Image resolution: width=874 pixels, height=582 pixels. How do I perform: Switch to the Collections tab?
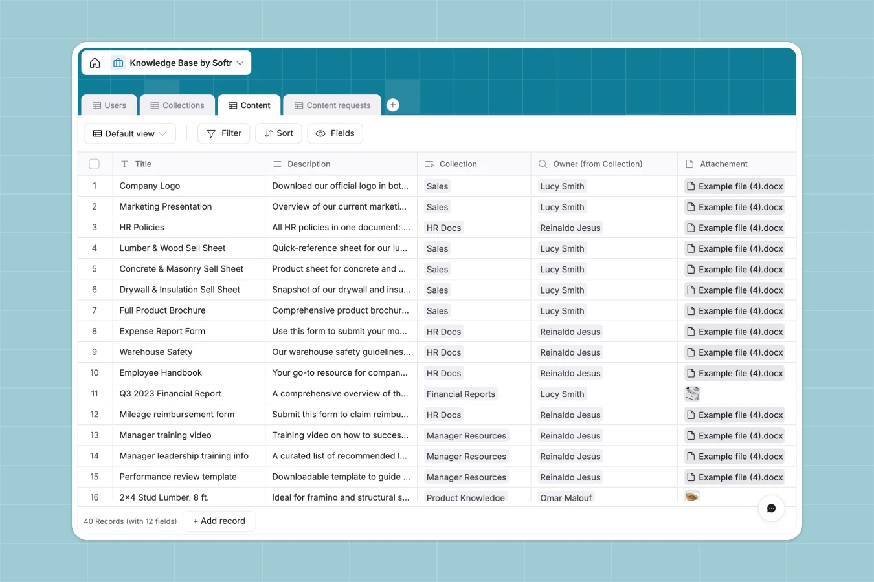click(177, 105)
